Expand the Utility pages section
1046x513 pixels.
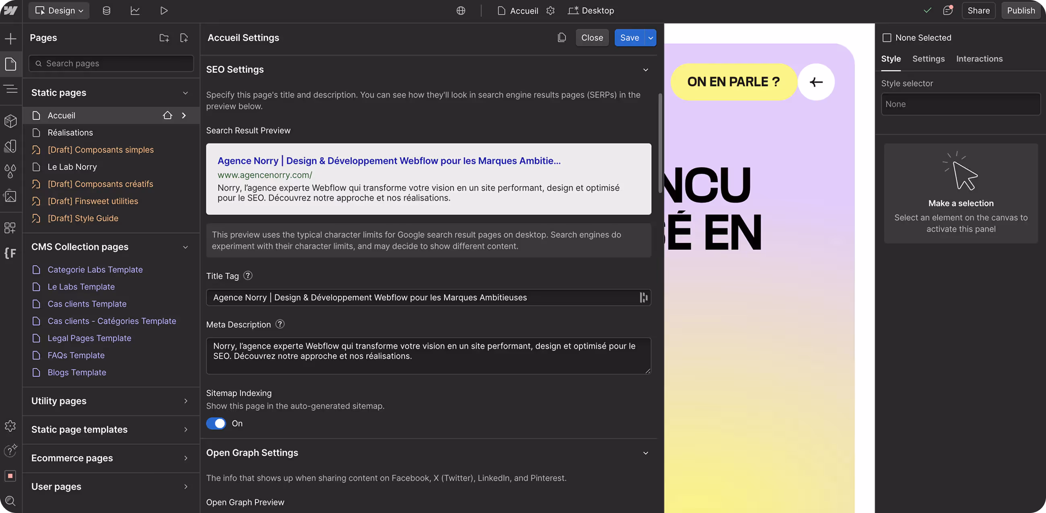pyautogui.click(x=185, y=401)
